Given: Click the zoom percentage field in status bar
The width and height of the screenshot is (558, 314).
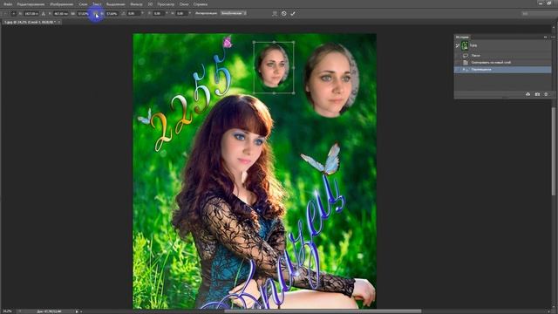Looking at the screenshot, I should click(x=7, y=311).
